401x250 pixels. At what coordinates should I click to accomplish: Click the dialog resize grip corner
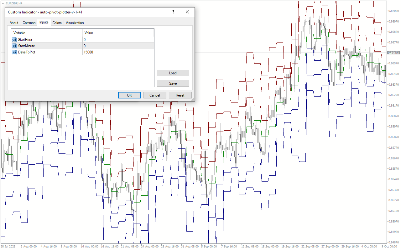click(193, 99)
